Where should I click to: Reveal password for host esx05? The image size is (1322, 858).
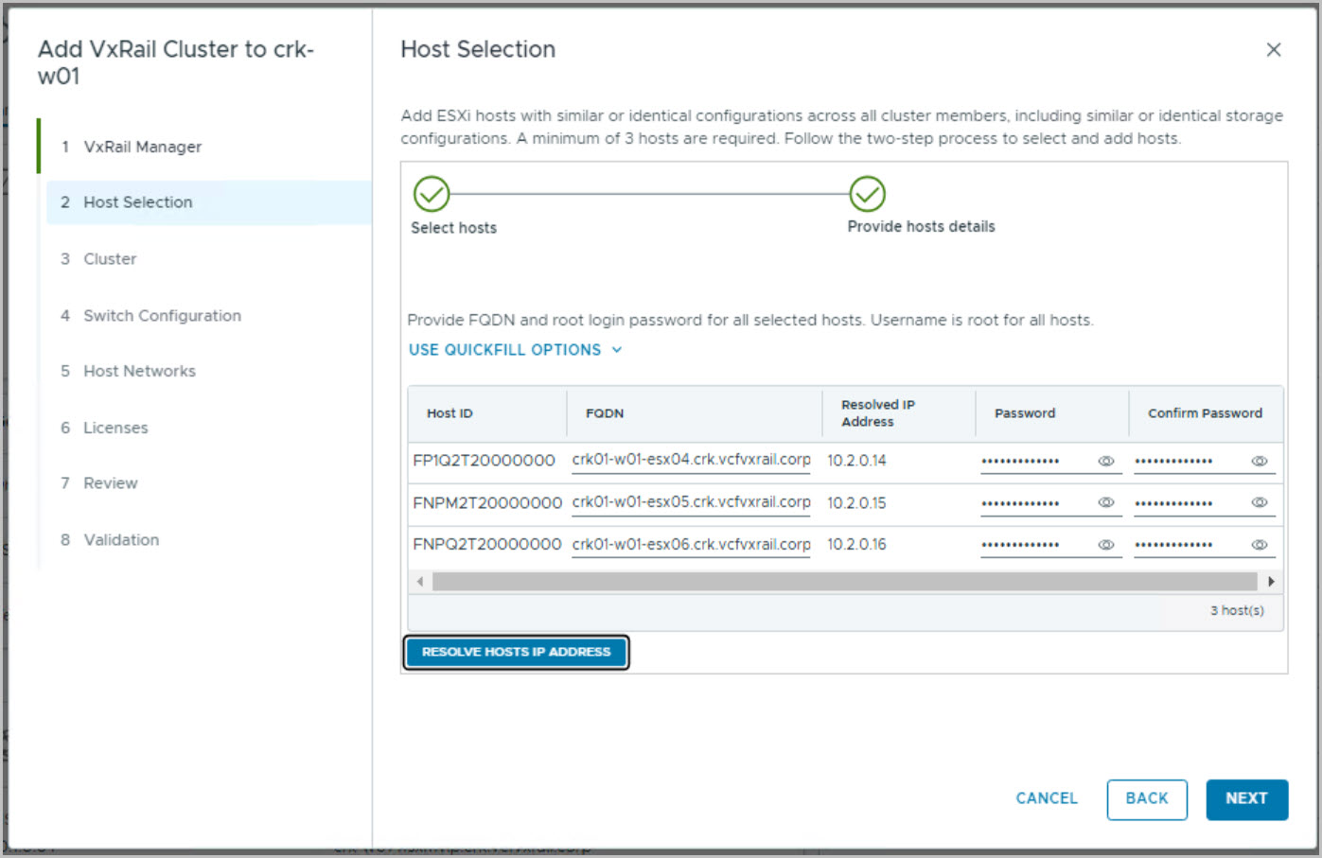(1105, 503)
